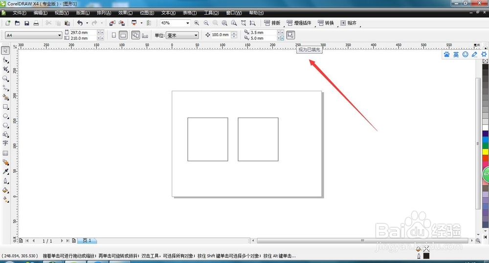Select the Polygon tool

[x=5, y=125]
